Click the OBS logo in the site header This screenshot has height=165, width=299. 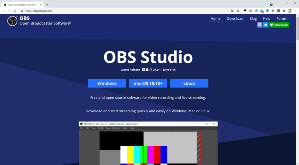12,21
